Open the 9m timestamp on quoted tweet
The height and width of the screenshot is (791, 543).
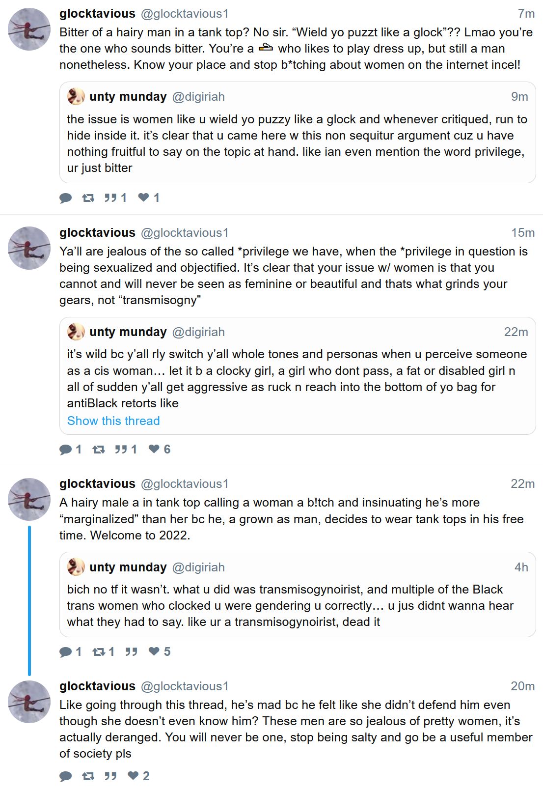[519, 97]
